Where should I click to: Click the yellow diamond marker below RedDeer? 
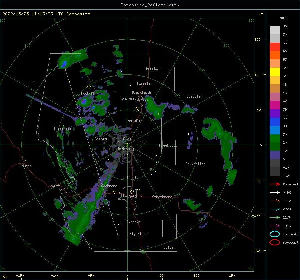coord(137,108)
